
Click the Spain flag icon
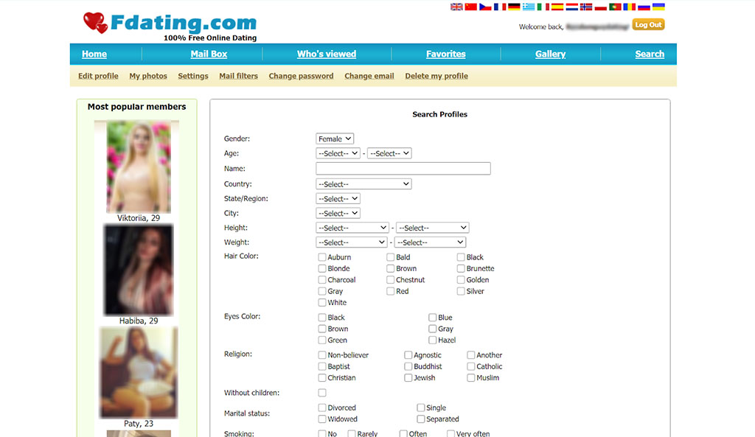coord(558,7)
